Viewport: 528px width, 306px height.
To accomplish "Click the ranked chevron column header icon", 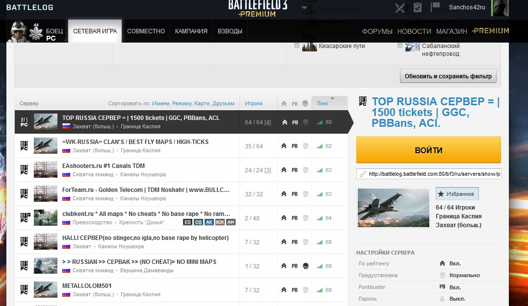I will pos(284,104).
